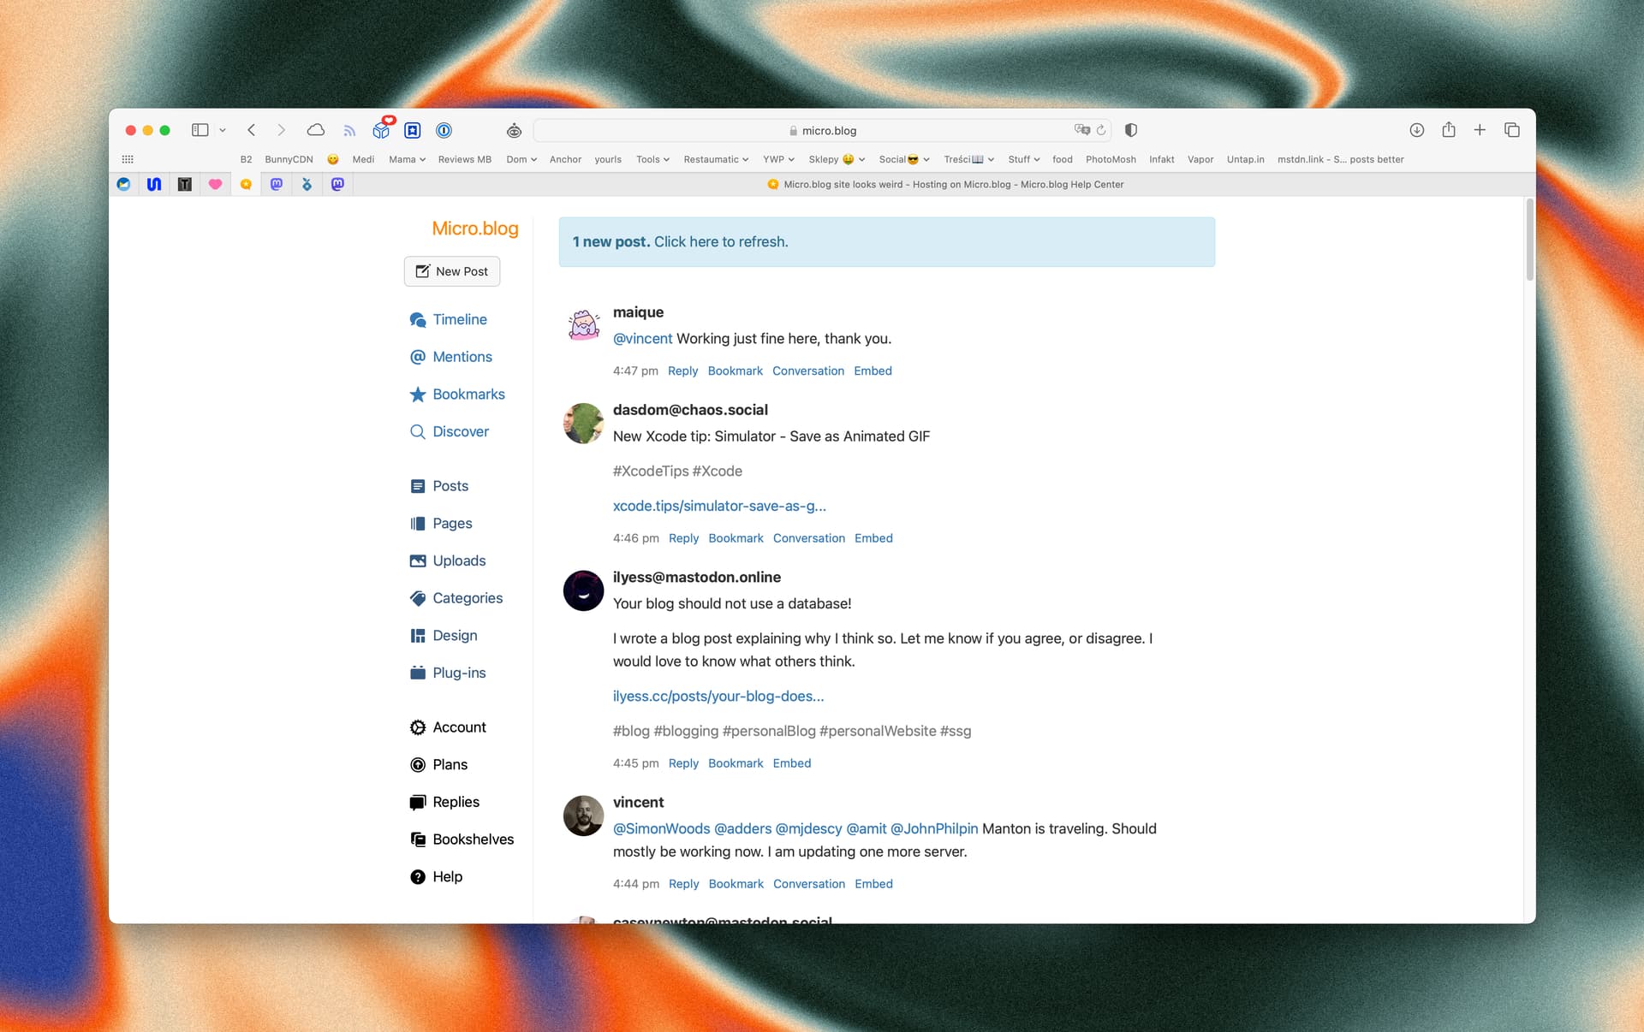Open the 1Password extension icon
This screenshot has height=1032, width=1644.
point(444,130)
